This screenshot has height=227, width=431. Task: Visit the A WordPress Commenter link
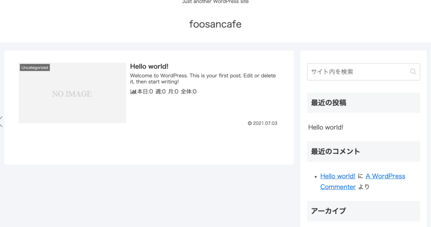385,176
